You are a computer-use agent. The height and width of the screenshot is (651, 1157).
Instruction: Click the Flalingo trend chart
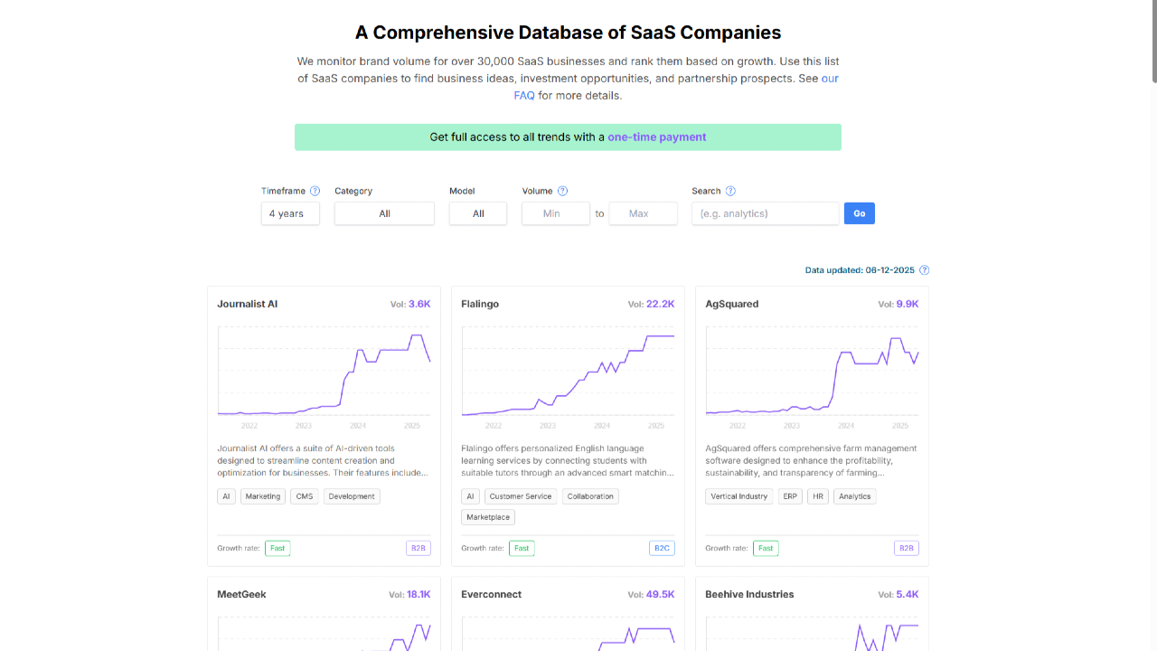click(568, 378)
